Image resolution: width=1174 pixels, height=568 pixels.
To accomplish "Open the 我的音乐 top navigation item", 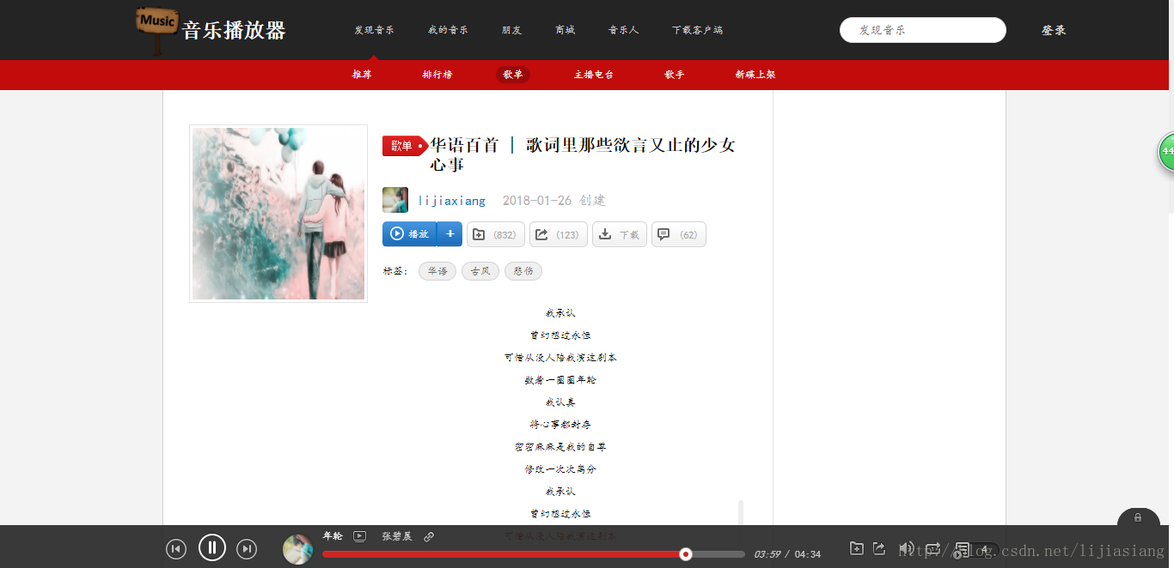I will 449,30.
